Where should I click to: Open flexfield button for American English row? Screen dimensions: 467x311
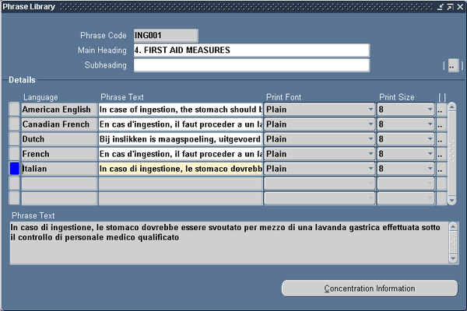(x=441, y=110)
